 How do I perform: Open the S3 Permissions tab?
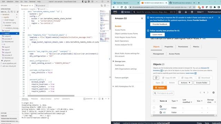[x=183, y=47]
